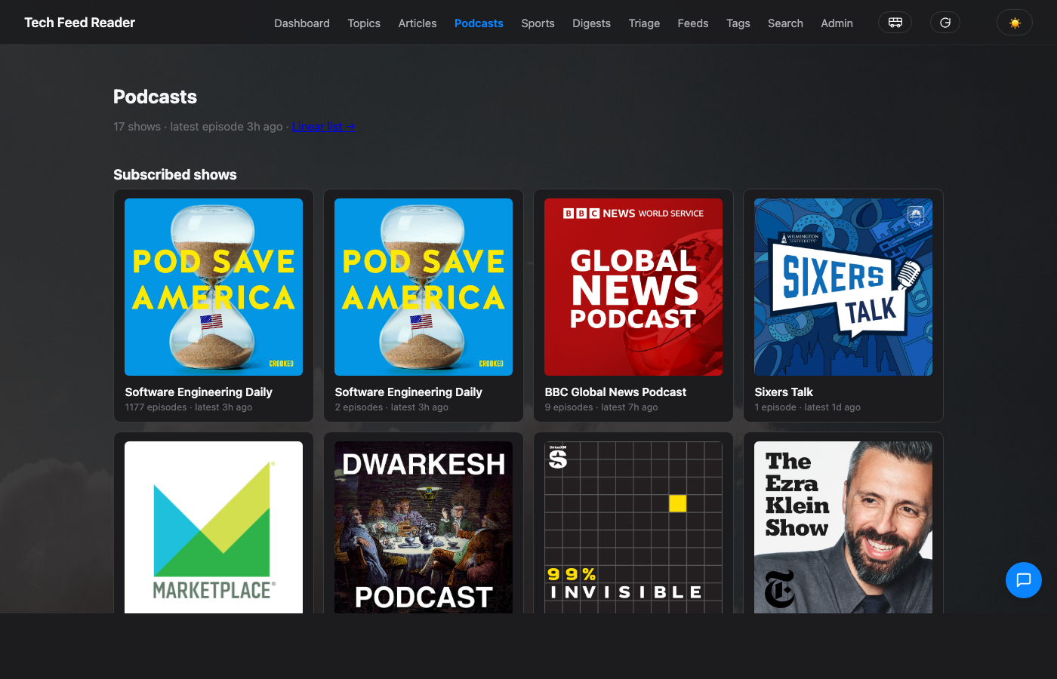Viewport: 1057px width, 679px height.
Task: Open The Ezra Klein Show cover
Action: 843,527
